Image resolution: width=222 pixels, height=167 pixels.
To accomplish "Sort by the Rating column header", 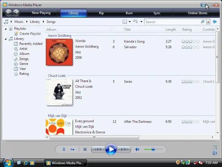I will coord(191,30).
